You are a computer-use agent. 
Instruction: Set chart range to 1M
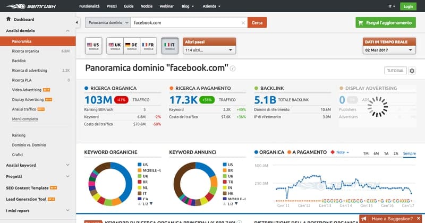point(366,153)
